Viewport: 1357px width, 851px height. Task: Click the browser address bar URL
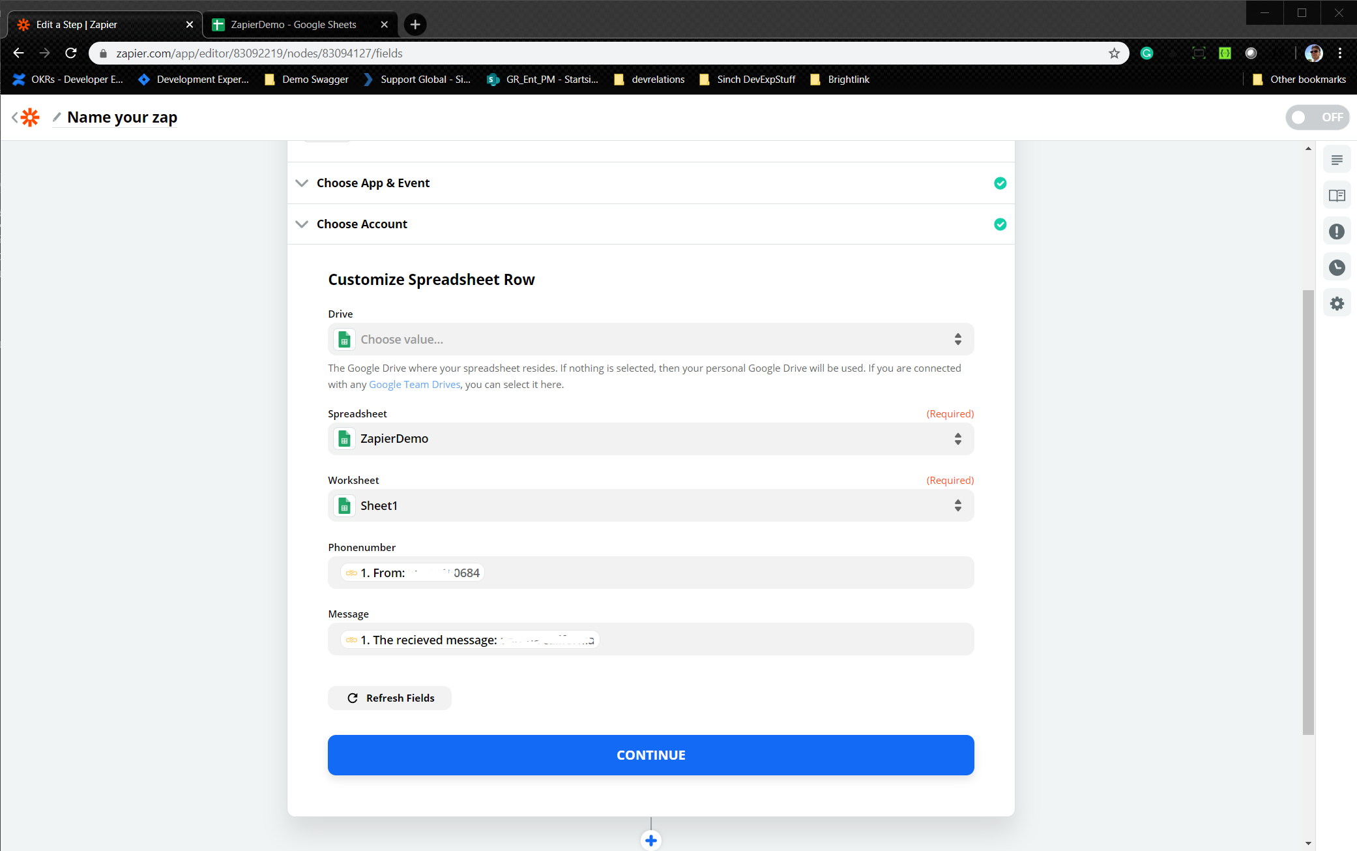259,53
